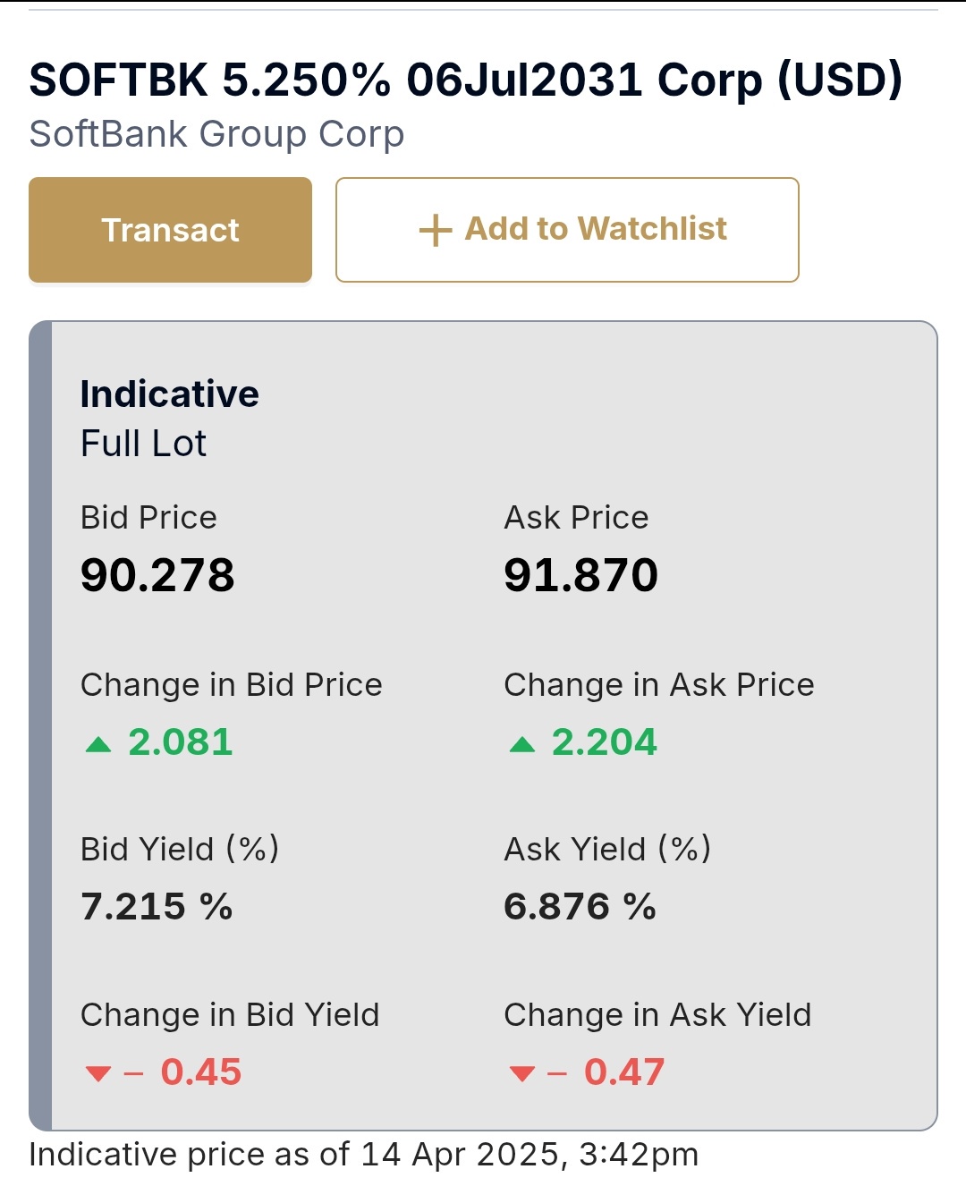
Task: Select the ask yield change value 0.47
Action: tap(624, 1072)
